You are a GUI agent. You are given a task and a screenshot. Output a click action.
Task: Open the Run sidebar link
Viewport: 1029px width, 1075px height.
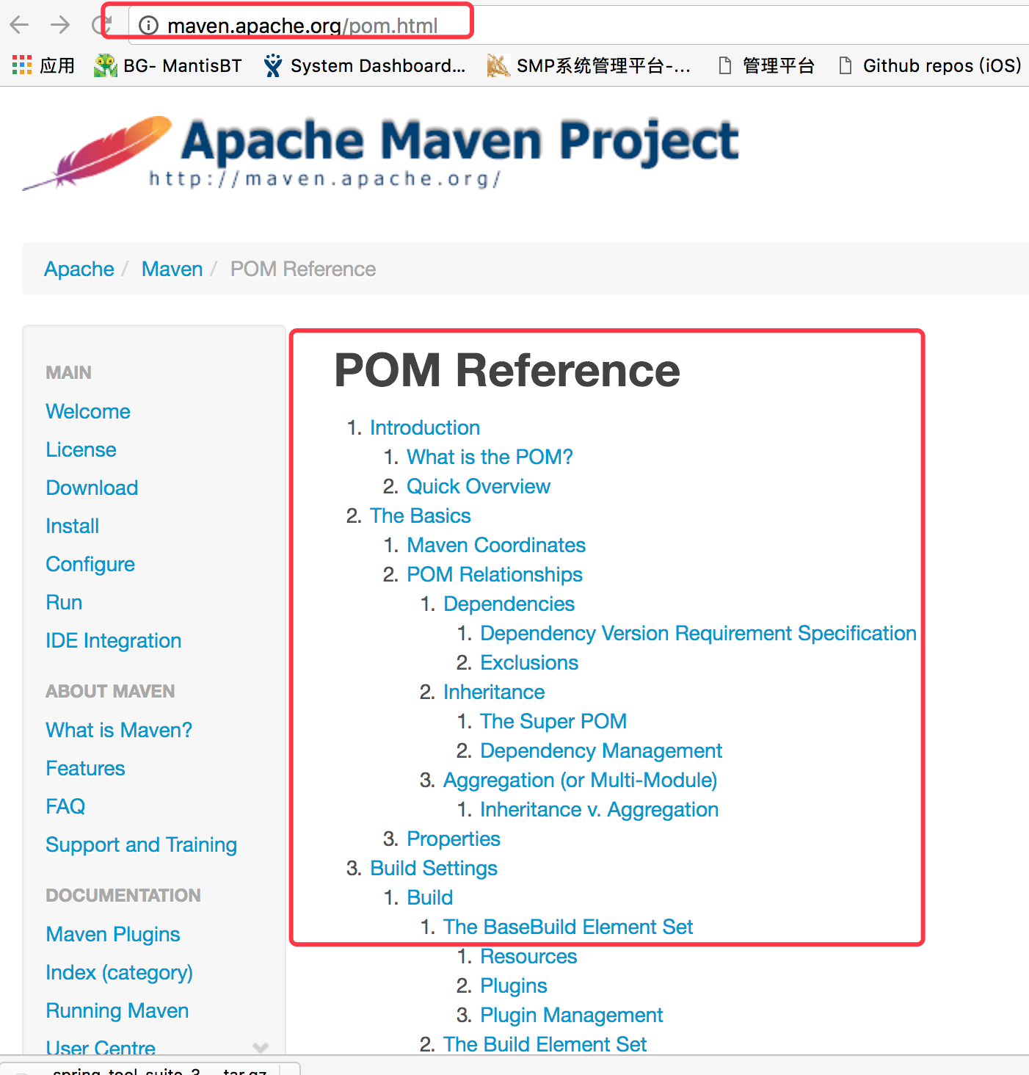click(64, 602)
